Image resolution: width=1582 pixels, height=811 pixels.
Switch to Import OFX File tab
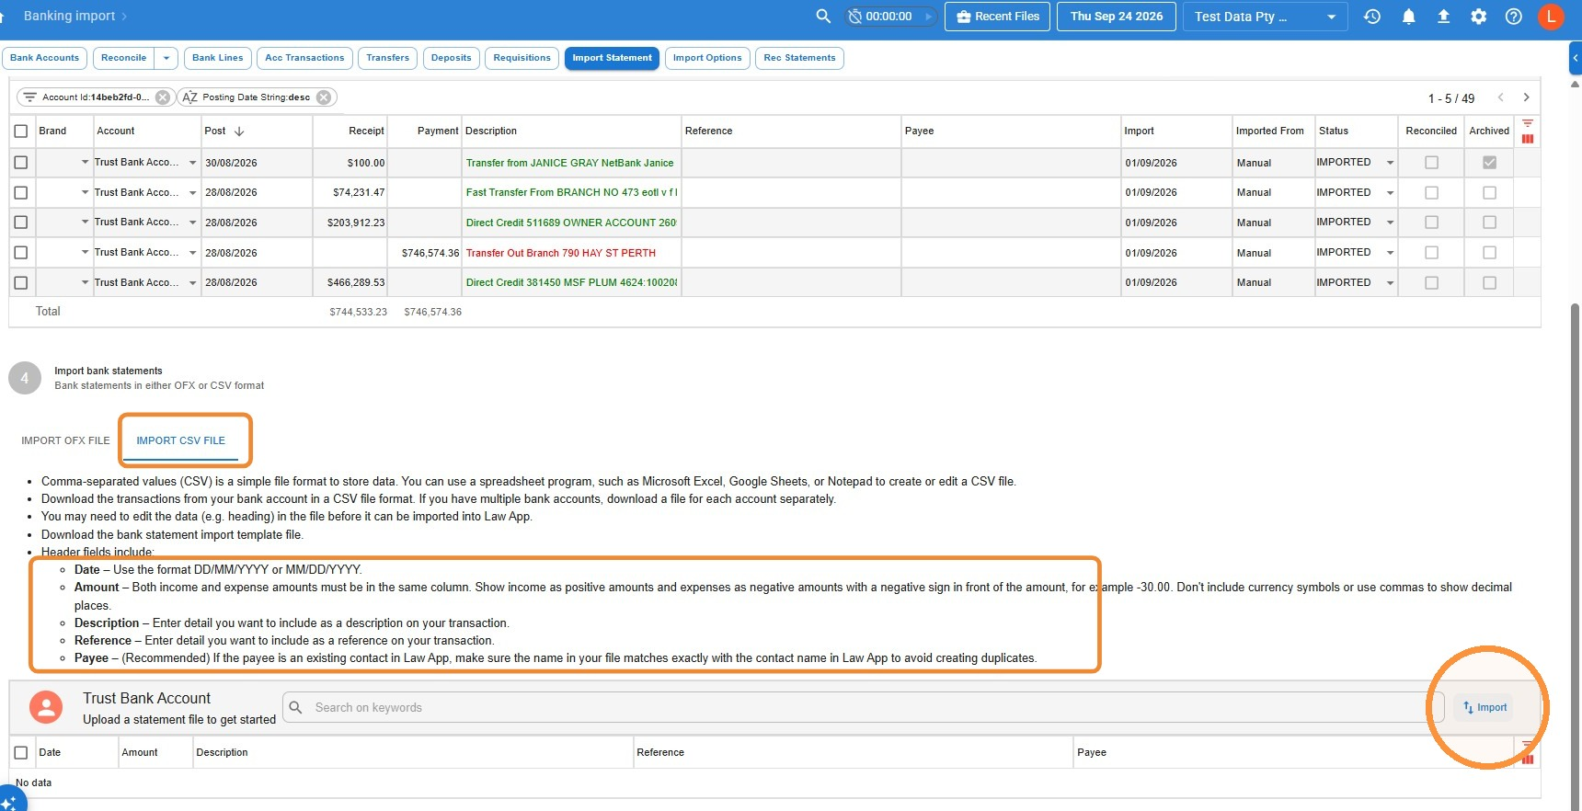(65, 440)
